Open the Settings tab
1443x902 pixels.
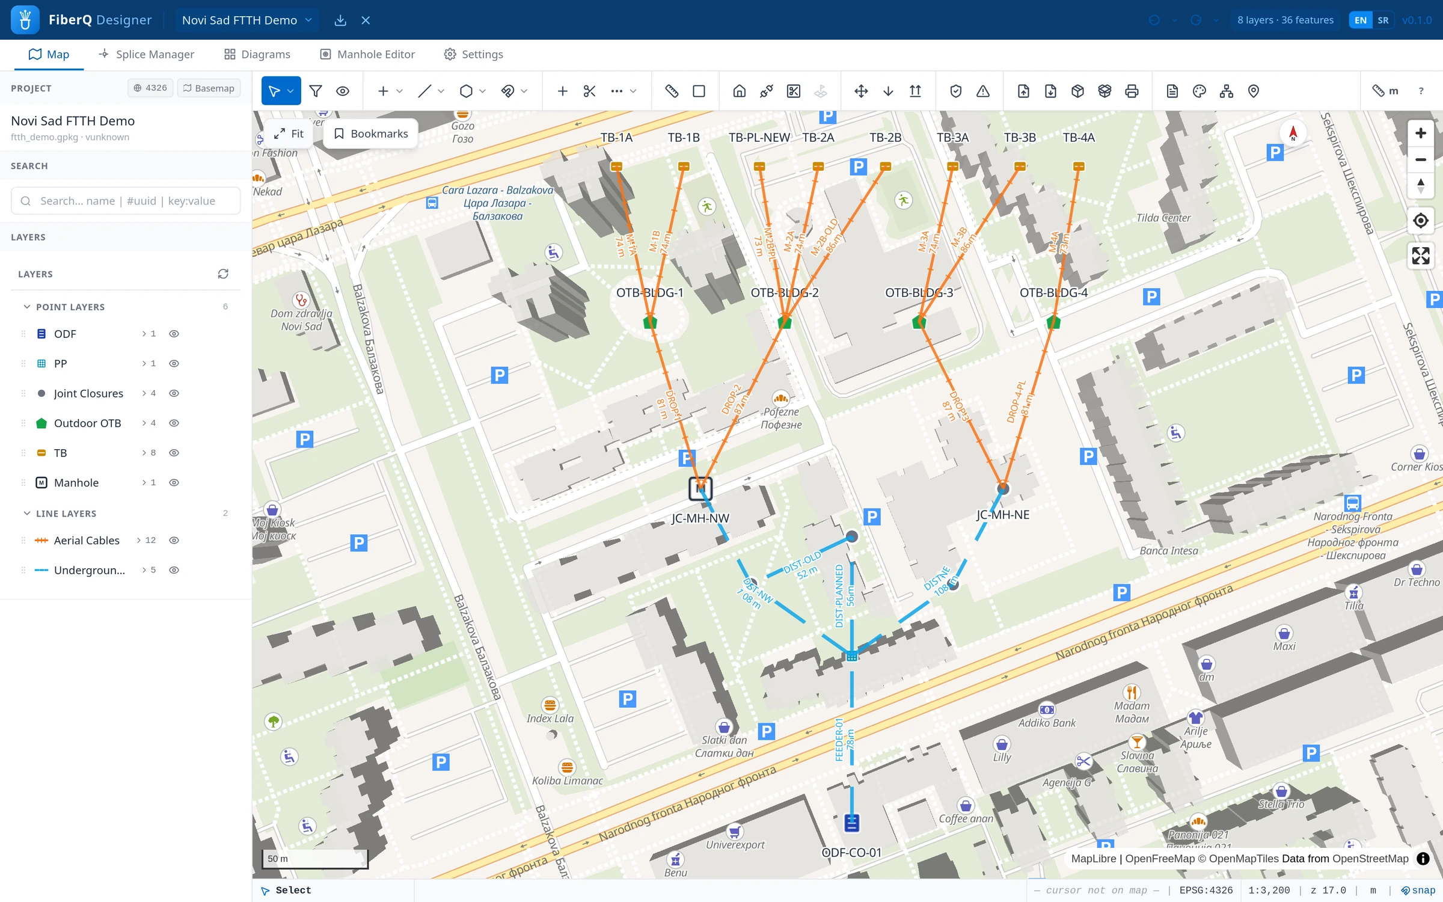pos(474,54)
